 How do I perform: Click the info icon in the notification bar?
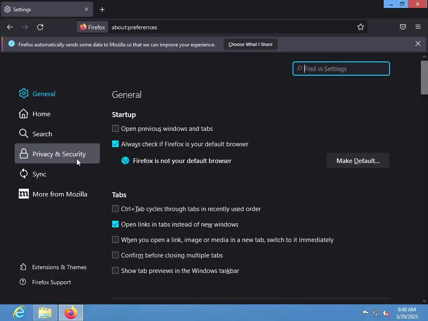[11, 43]
